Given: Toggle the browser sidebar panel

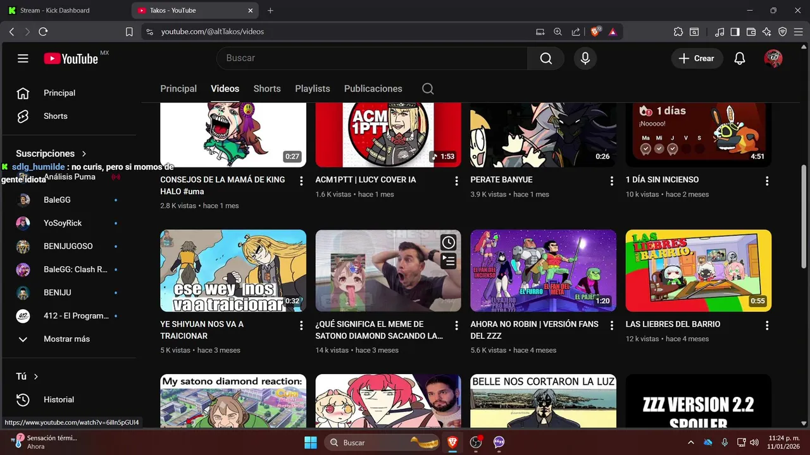Looking at the screenshot, I should coord(735,32).
